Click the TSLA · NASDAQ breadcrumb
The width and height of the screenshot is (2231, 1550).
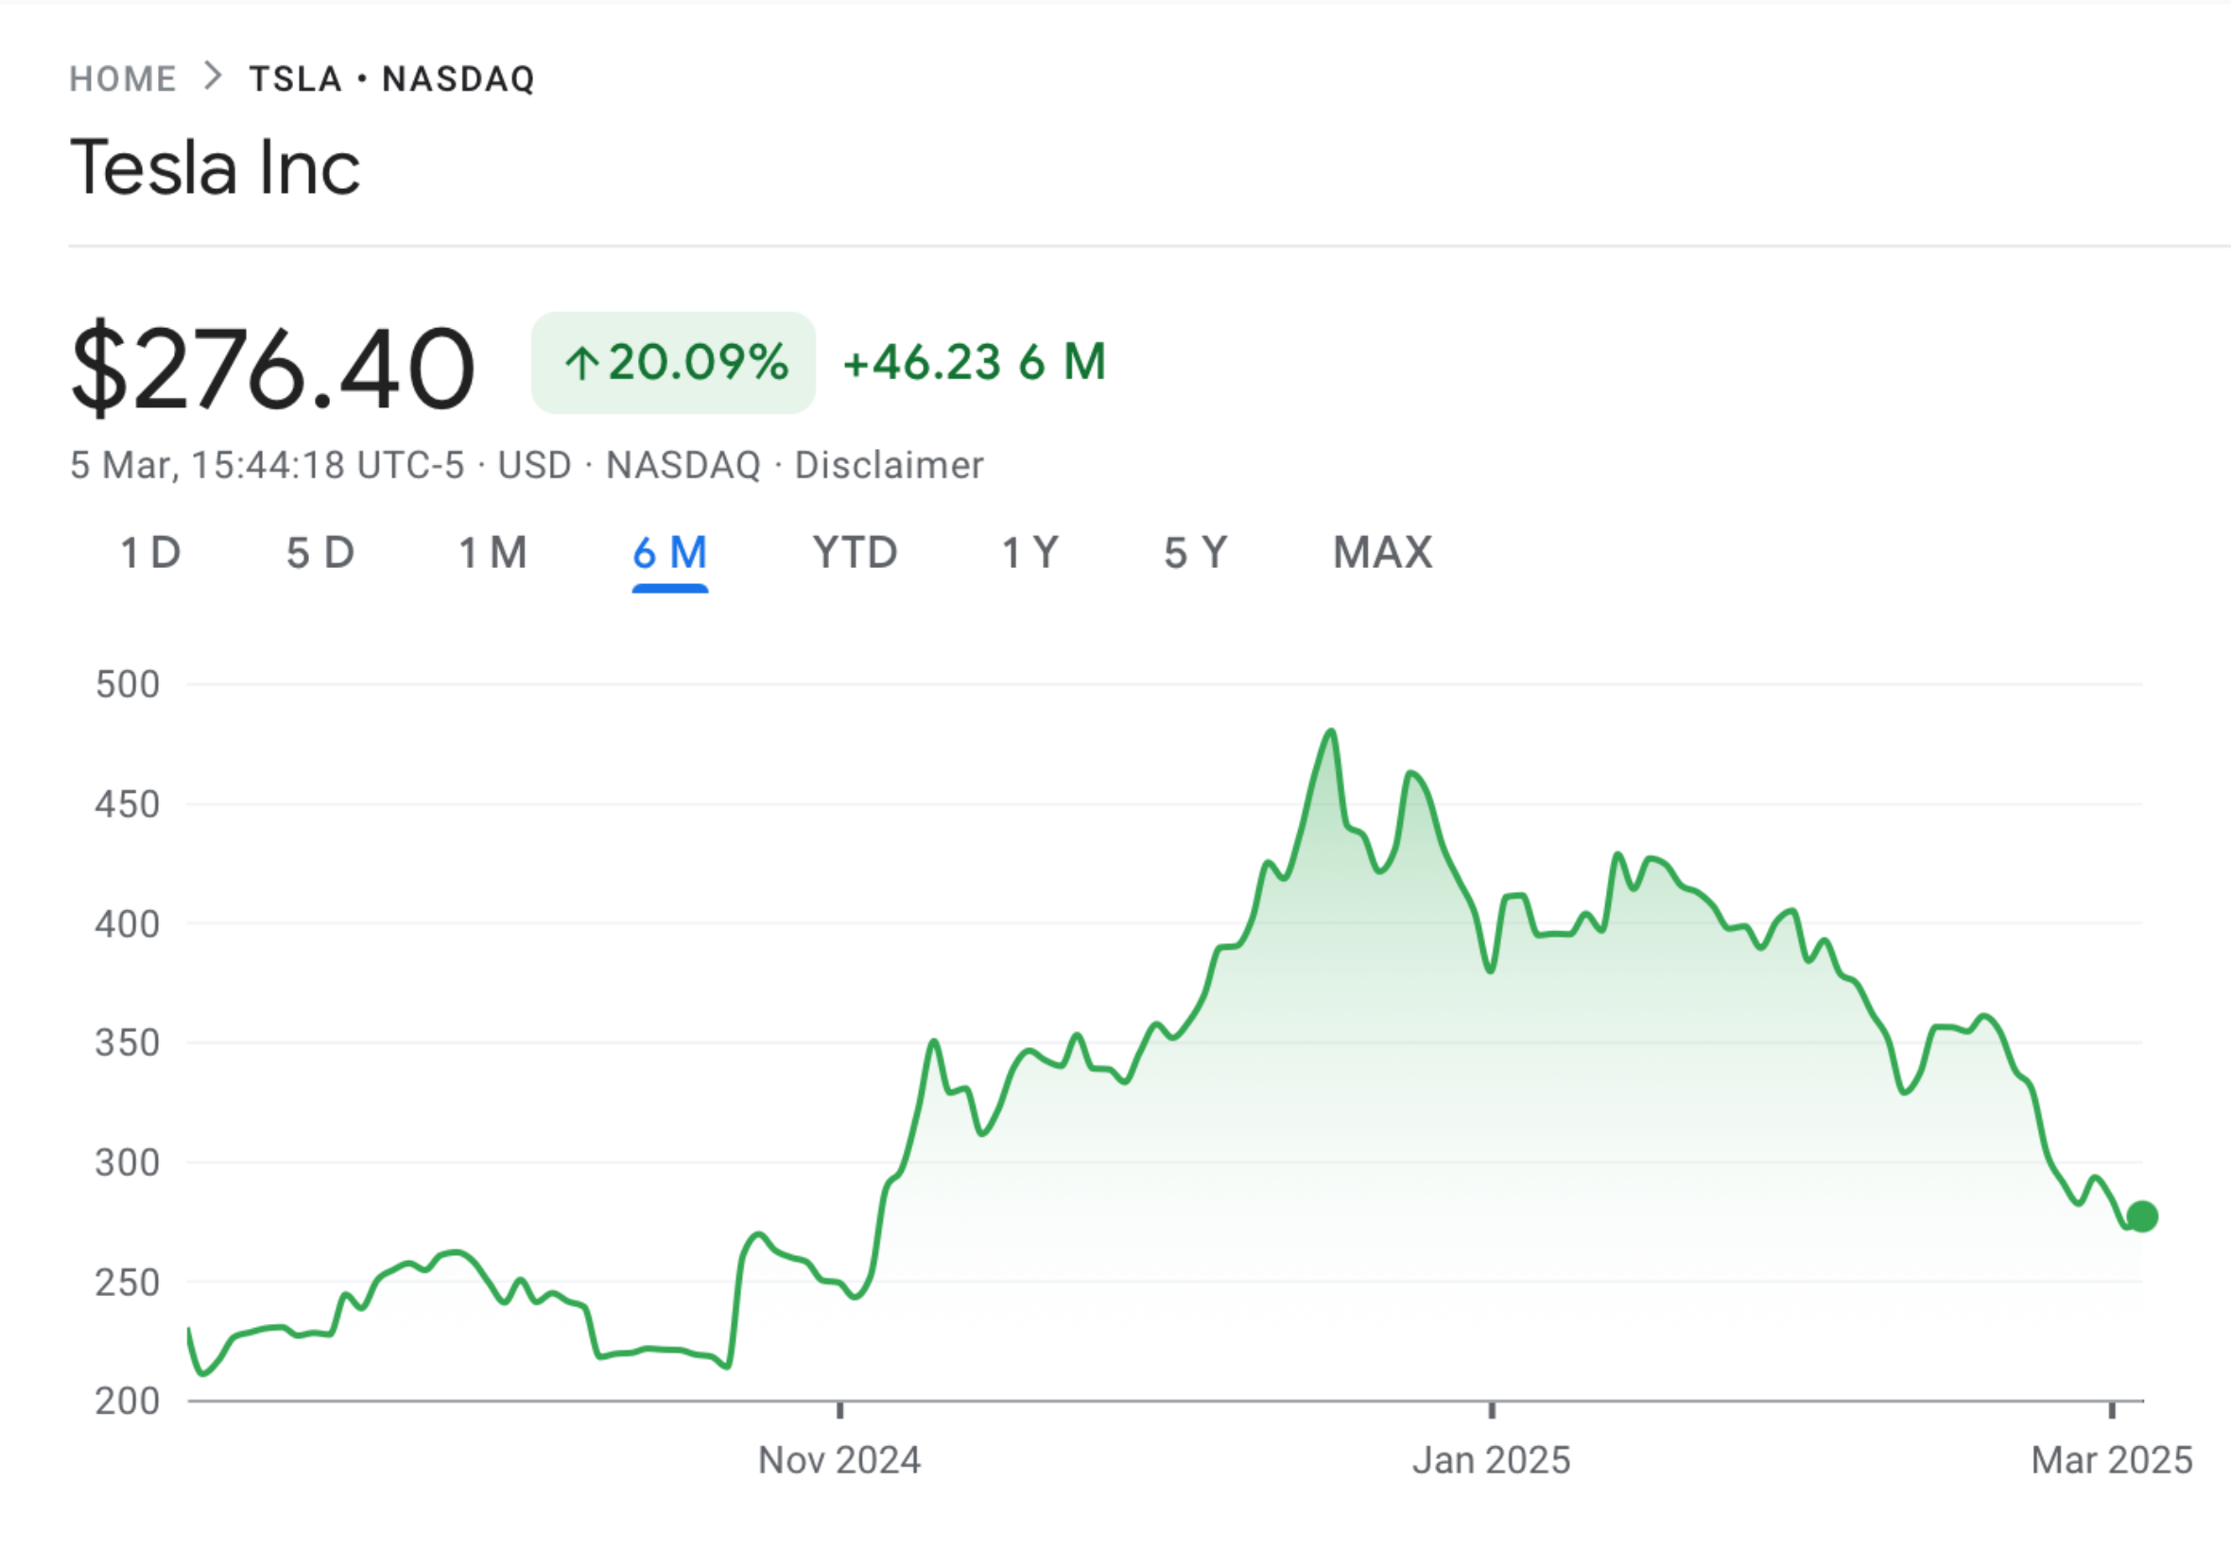(x=391, y=78)
